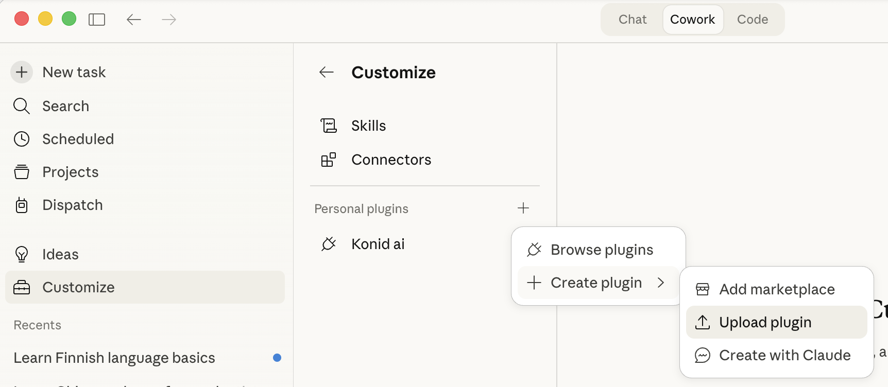Open the Projects section

71,172
